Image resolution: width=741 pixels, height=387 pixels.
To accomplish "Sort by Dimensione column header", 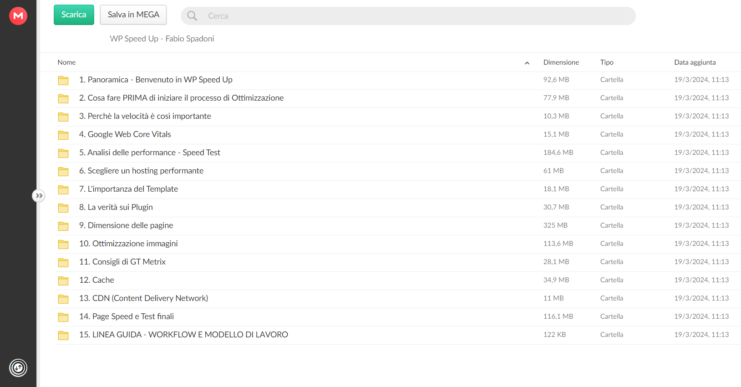I will point(561,62).
